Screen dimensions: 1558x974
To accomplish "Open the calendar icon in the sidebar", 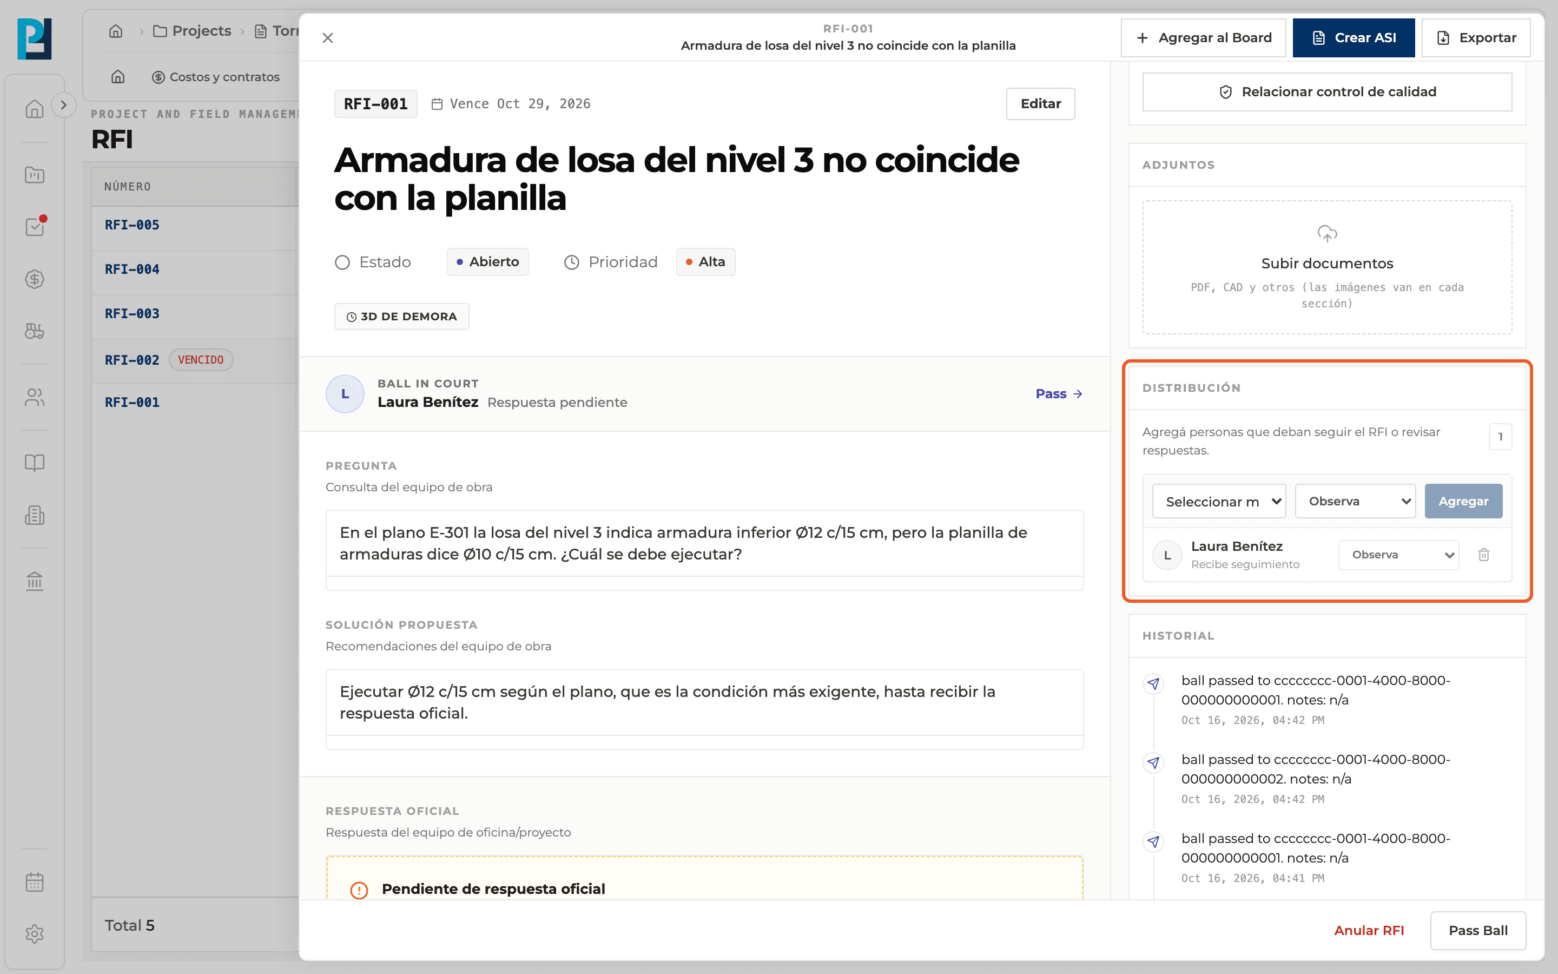I will (x=35, y=882).
